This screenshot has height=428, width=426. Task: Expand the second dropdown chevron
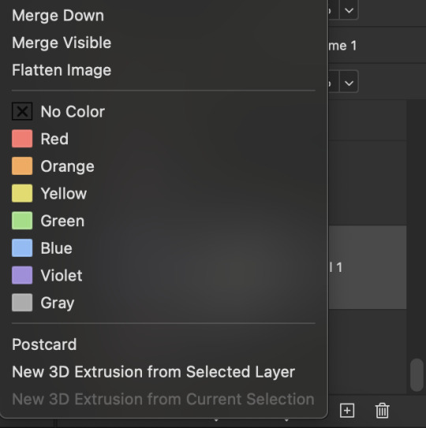tap(349, 83)
